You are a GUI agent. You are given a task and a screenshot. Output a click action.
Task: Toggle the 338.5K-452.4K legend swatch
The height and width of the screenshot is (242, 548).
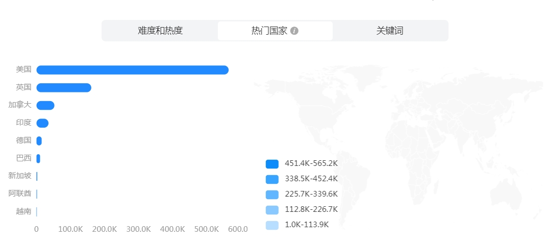[x=272, y=179]
